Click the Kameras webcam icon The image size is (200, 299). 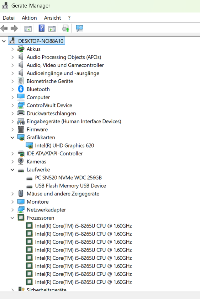click(x=21, y=161)
